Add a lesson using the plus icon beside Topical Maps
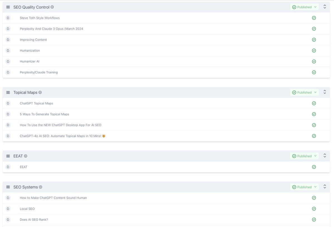 (40, 92)
